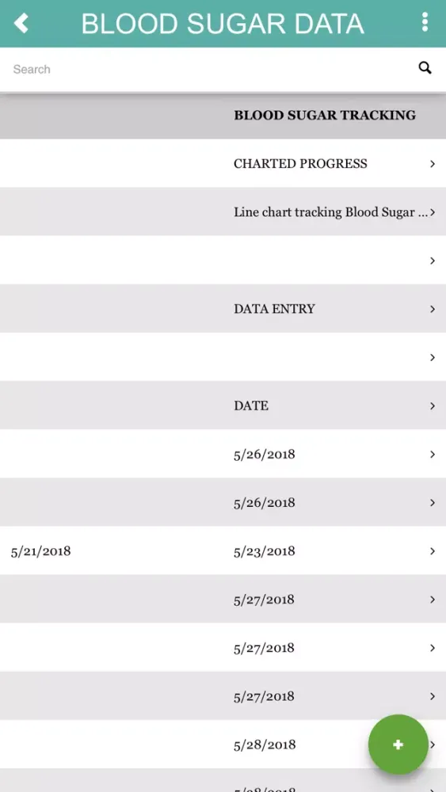Open the DATE row
The height and width of the screenshot is (792, 446).
(223, 406)
